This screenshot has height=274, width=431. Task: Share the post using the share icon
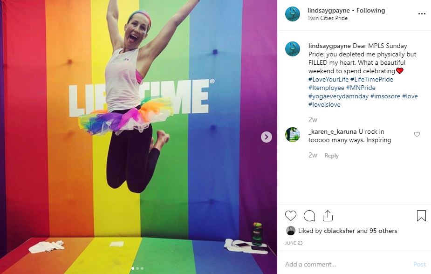coord(328,216)
